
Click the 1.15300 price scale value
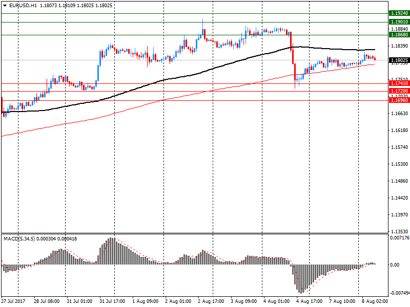pos(399,164)
